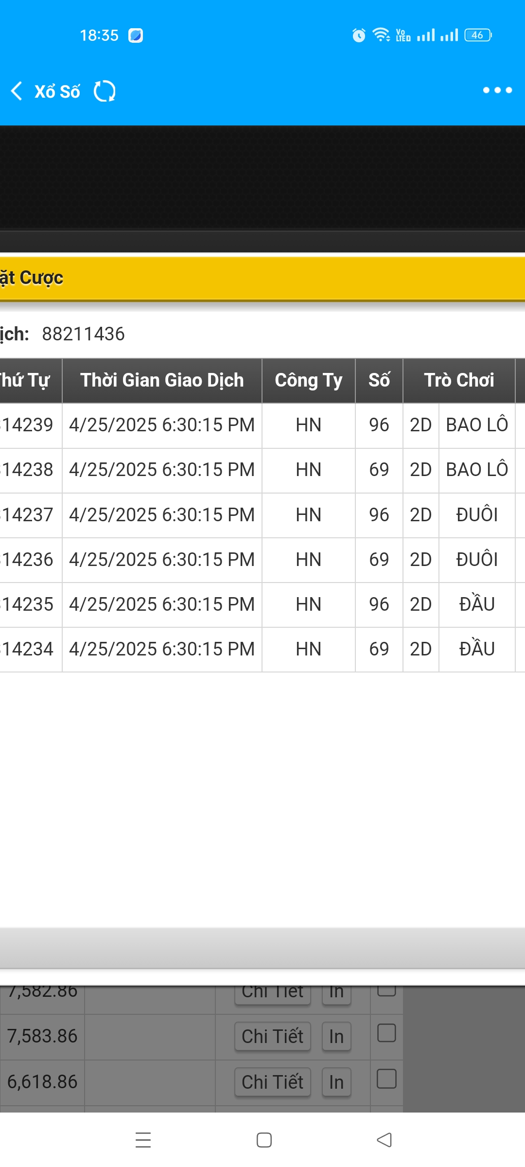Image resolution: width=525 pixels, height=1167 pixels.
Task: Tap the alarm clock status icon
Action: coord(359,35)
